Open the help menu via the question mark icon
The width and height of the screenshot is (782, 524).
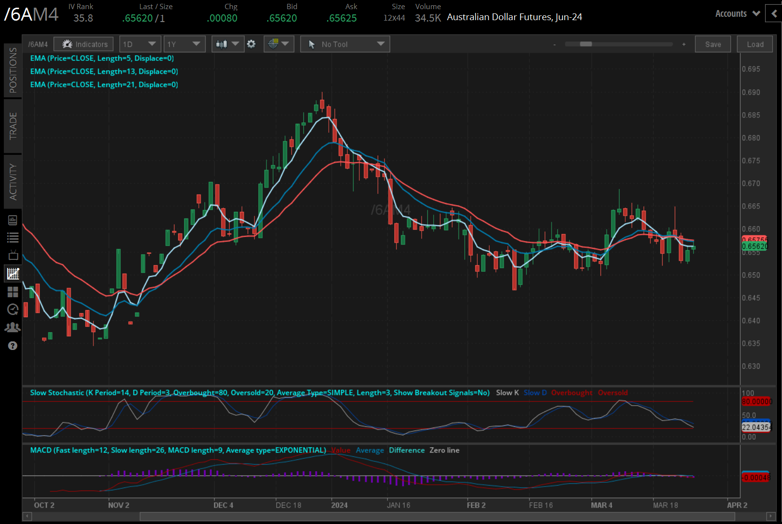pos(13,345)
